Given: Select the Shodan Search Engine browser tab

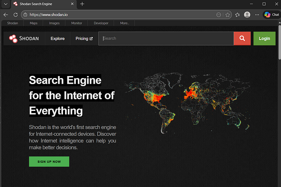Looking at the screenshot, I should click(x=44, y=4).
